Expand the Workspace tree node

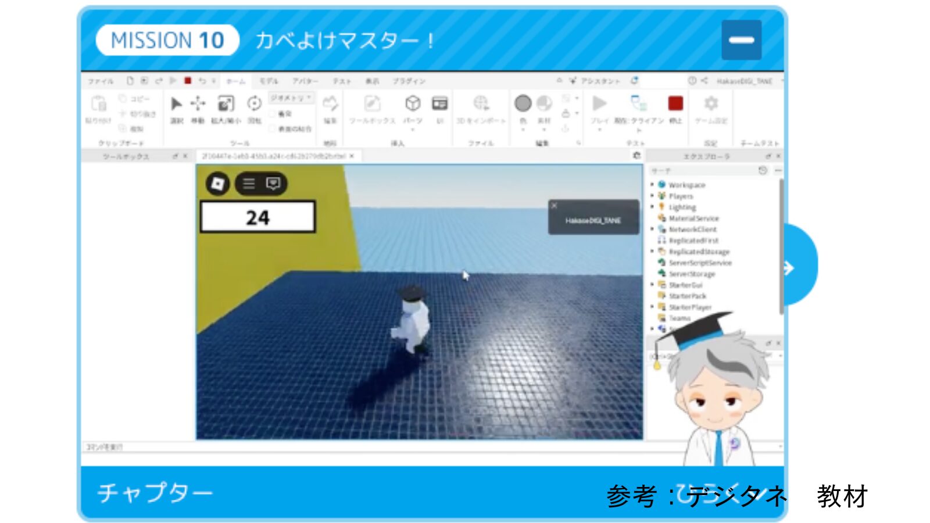click(652, 185)
